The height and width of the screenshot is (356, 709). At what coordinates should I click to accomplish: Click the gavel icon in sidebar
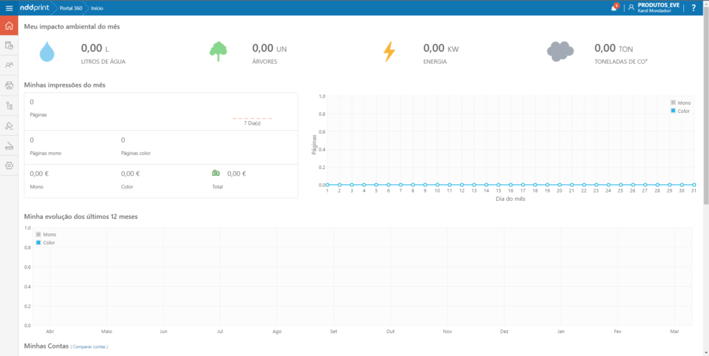click(9, 125)
